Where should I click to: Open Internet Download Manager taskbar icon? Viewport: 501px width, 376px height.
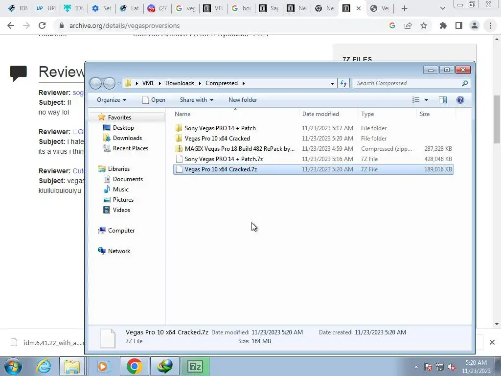pyautogui.click(x=165, y=366)
